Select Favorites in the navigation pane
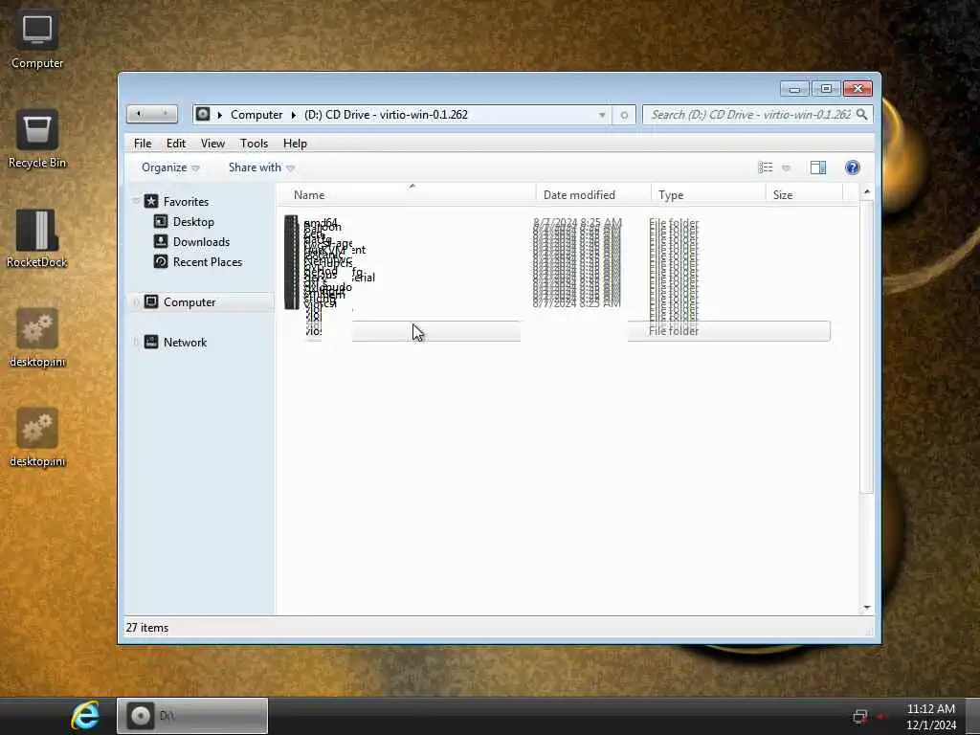 [186, 201]
